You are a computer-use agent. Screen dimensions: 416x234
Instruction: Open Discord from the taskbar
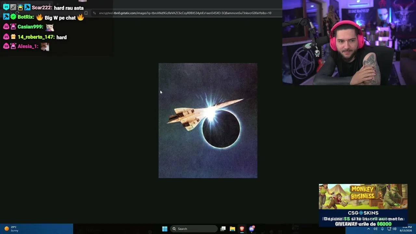pyautogui.click(x=252, y=229)
